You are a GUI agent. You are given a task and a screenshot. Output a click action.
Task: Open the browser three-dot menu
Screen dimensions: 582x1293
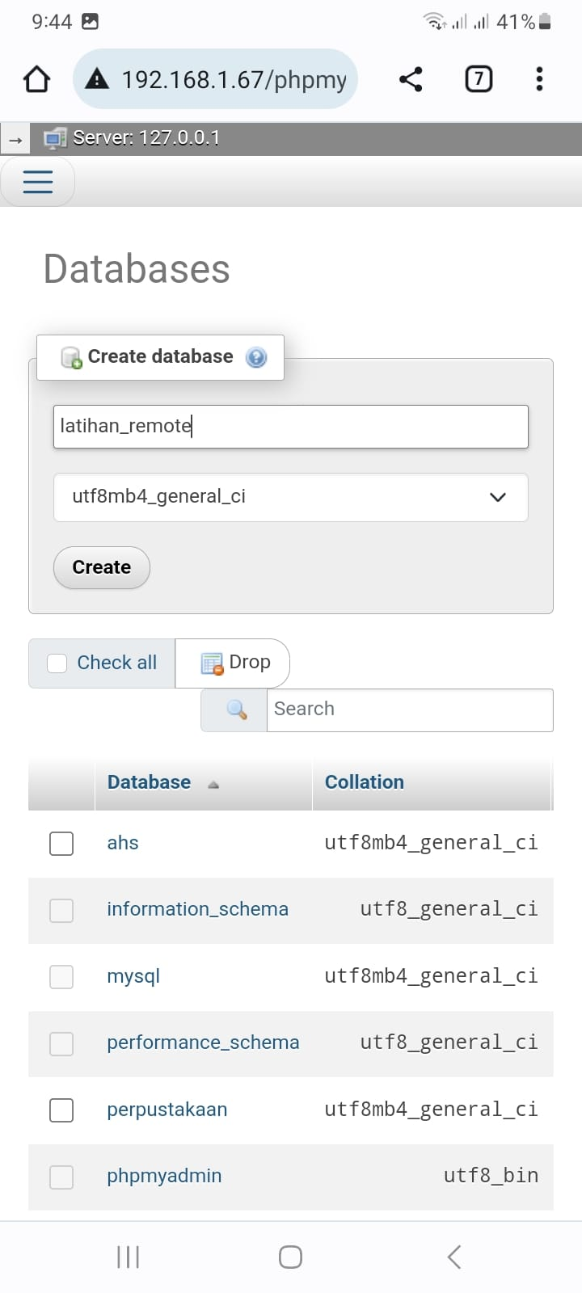click(539, 79)
